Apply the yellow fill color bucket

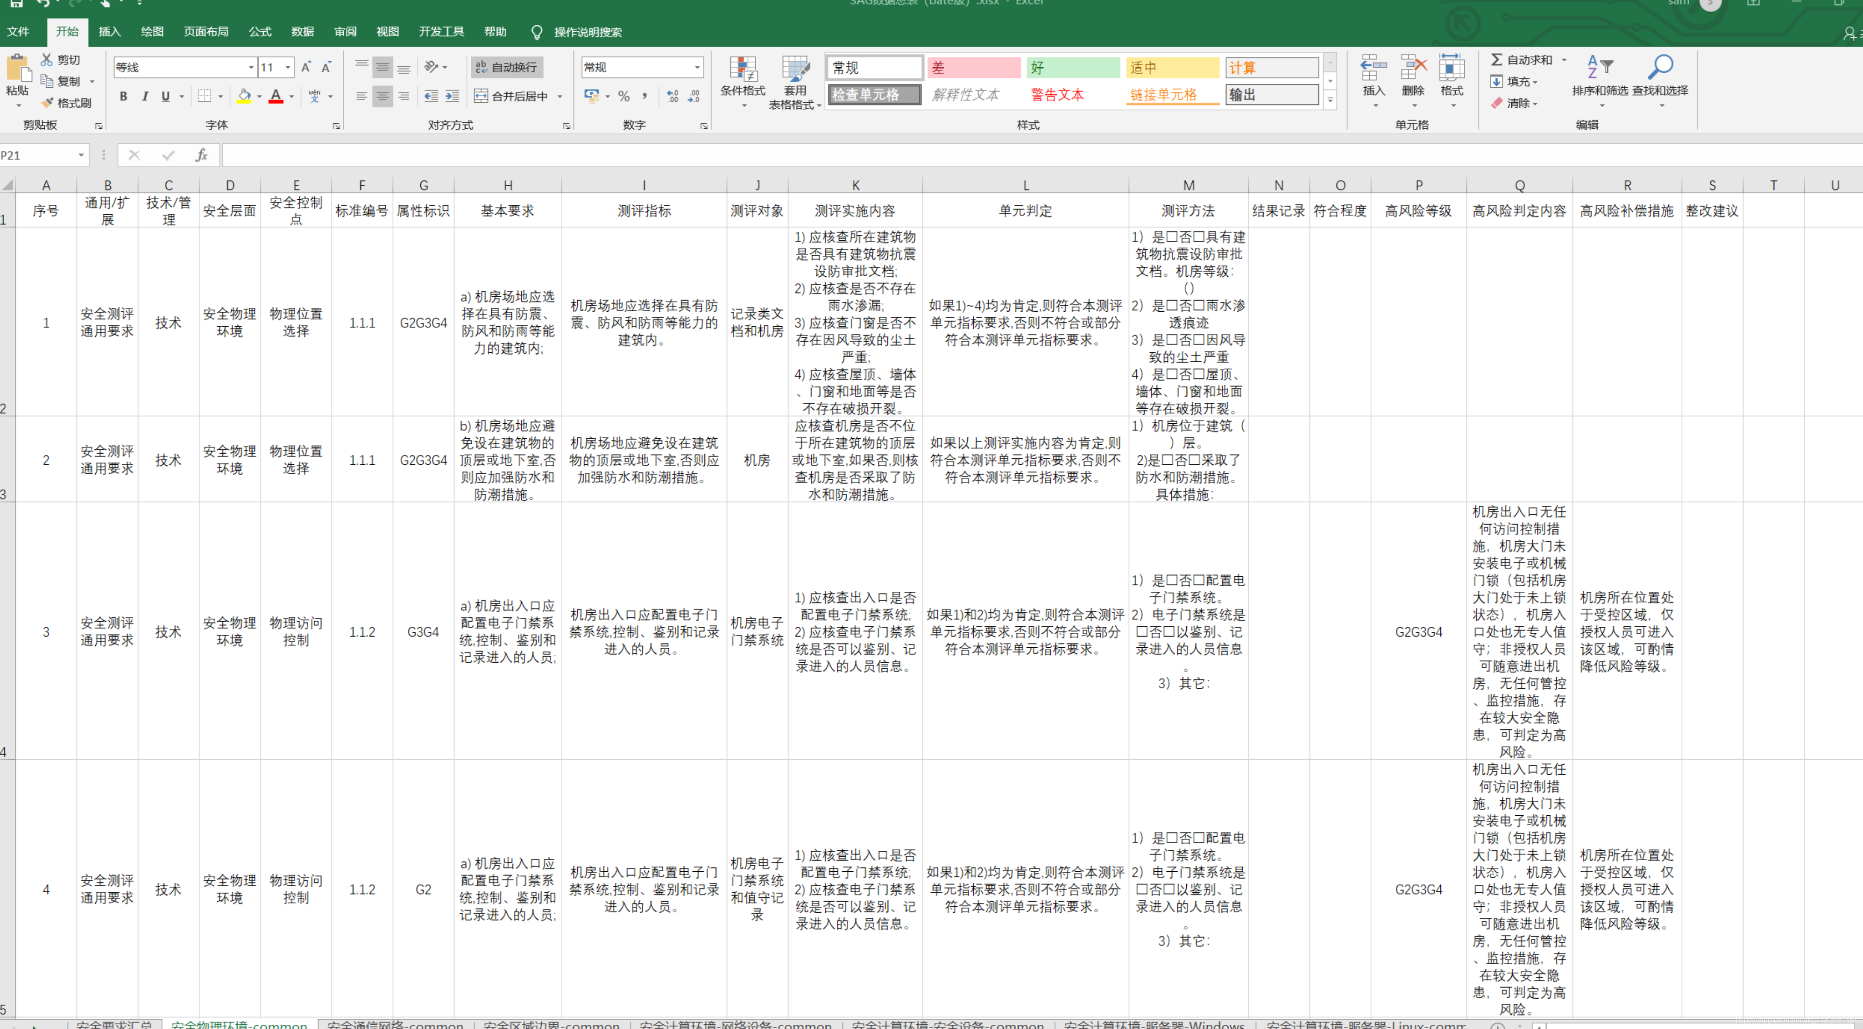click(244, 96)
